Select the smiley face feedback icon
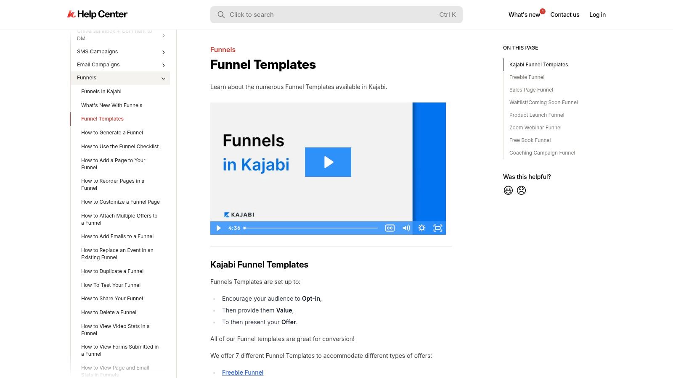This screenshot has height=378, width=673. 508,190
